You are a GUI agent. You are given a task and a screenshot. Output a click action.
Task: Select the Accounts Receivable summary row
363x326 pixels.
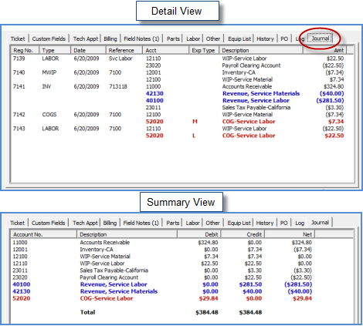pos(162,243)
